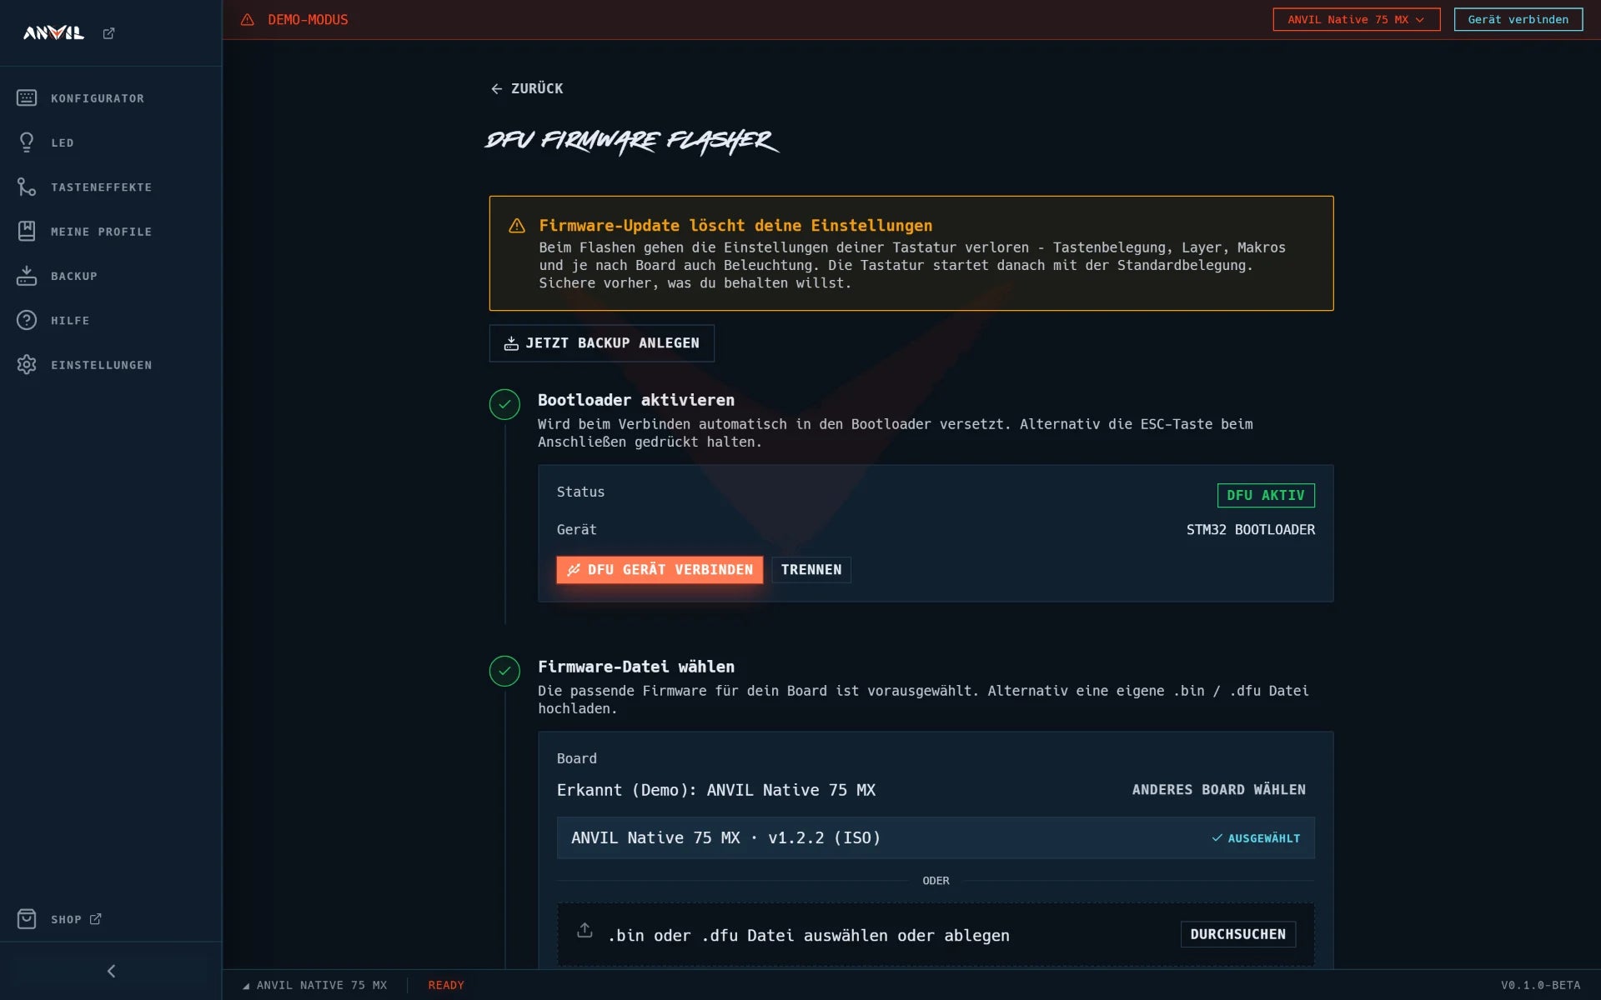This screenshot has height=1000, width=1601.
Task: Open the Konfigurator menu item
Action: 98,98
